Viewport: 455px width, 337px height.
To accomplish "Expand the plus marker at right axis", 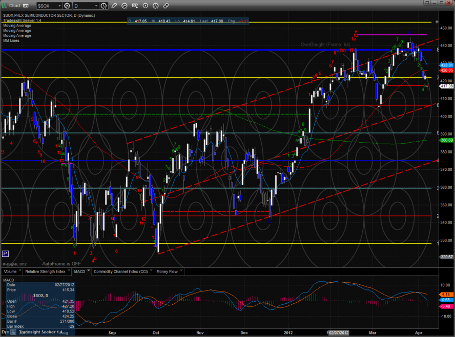I will [x=437, y=23].
